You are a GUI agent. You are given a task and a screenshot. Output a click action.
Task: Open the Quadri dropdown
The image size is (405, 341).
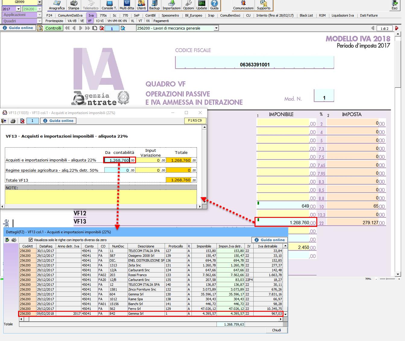pyautogui.click(x=40, y=21)
